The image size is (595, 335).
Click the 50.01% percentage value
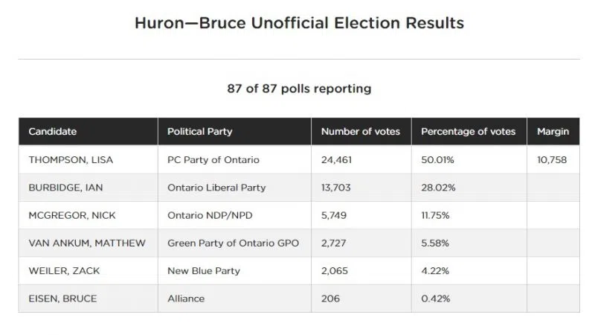[438, 160]
